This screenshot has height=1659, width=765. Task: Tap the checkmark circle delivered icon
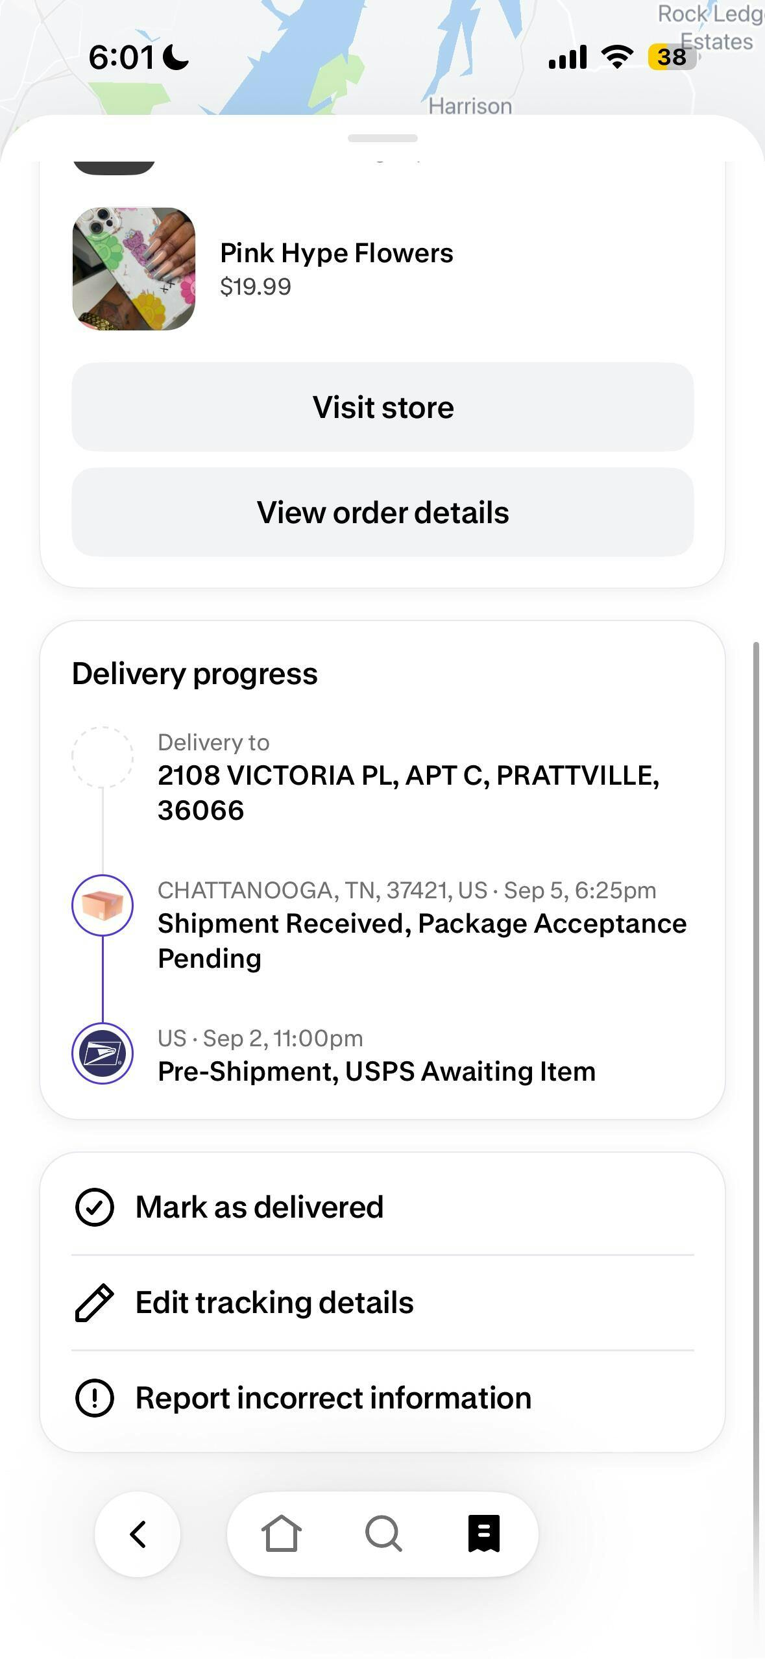coord(95,1207)
